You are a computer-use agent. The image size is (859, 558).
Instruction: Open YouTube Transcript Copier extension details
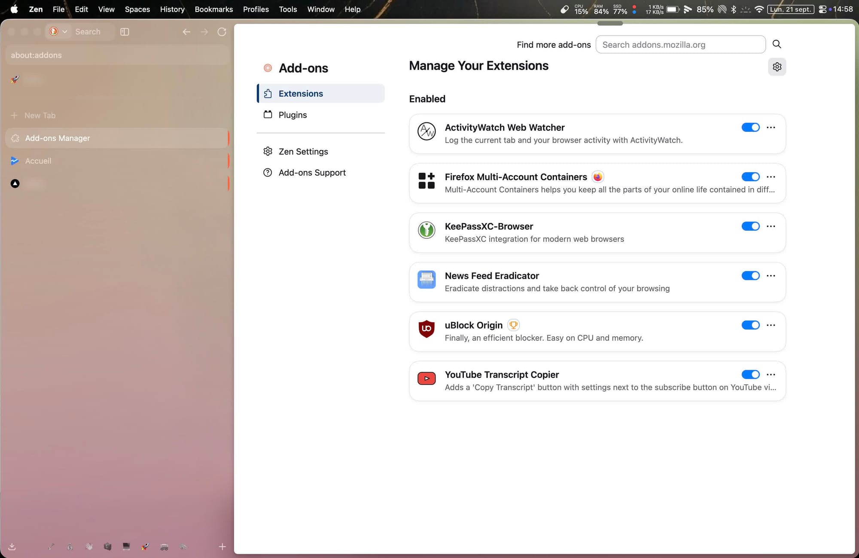pyautogui.click(x=597, y=381)
